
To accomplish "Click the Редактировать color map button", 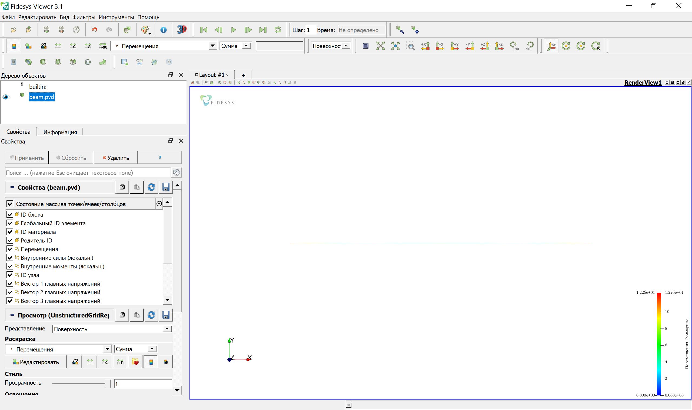I will (x=36, y=362).
